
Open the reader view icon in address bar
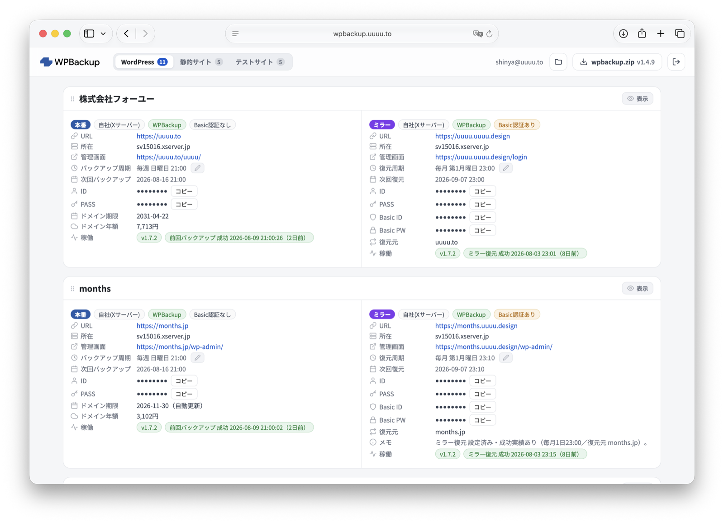pyautogui.click(x=235, y=33)
